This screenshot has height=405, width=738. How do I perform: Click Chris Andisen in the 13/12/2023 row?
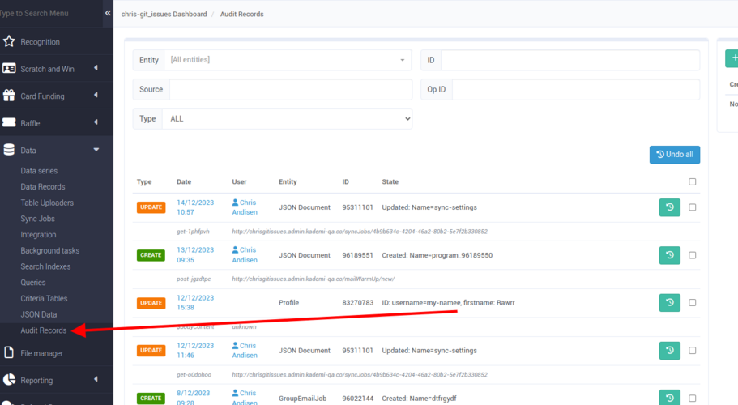click(245, 255)
